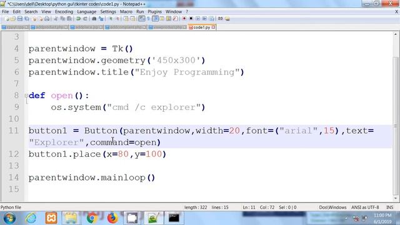Image resolution: width=400 pixels, height=225 pixels.
Task: Click the Print toolbar icon
Action: [47, 19]
